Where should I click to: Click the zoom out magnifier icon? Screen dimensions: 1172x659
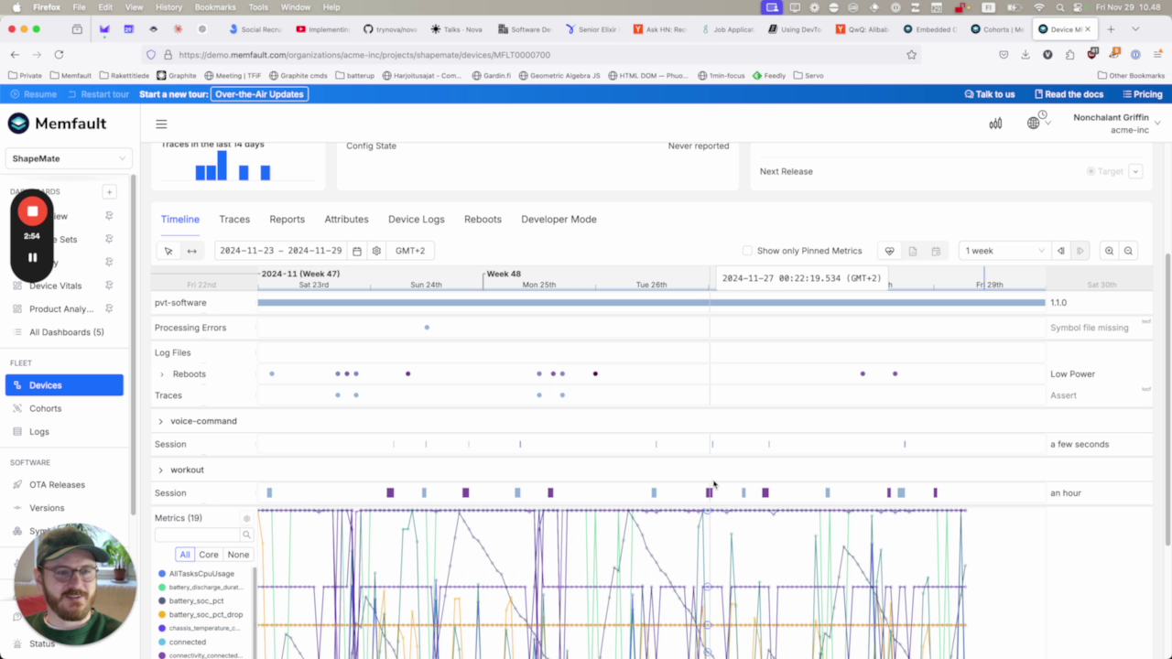[x=1128, y=251]
